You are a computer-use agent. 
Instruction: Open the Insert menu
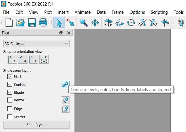pos(63,12)
